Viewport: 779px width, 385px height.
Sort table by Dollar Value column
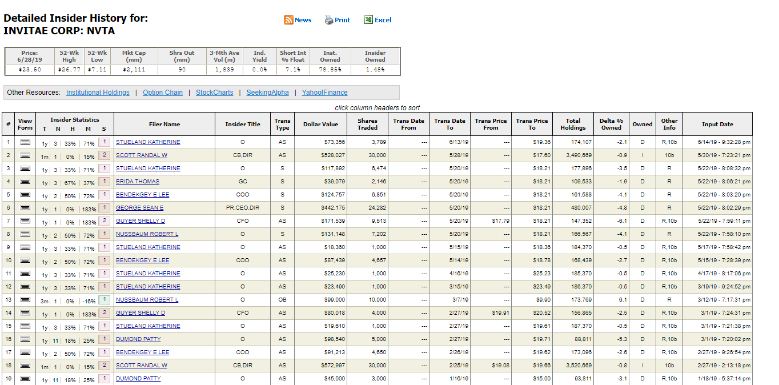320,125
